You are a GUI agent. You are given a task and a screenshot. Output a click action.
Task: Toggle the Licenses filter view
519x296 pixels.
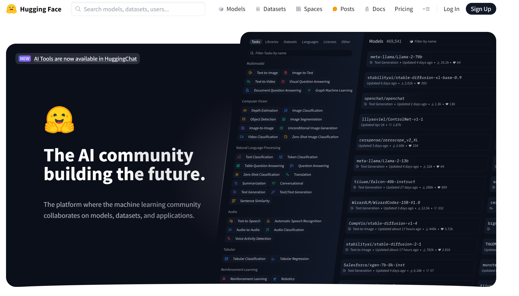pyautogui.click(x=330, y=42)
